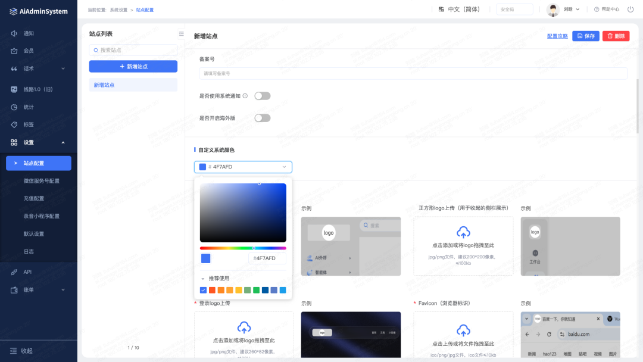This screenshot has height=362, width=643.
Task: Click the upload cloud icon for 正方形logo上传
Action: tap(463, 232)
